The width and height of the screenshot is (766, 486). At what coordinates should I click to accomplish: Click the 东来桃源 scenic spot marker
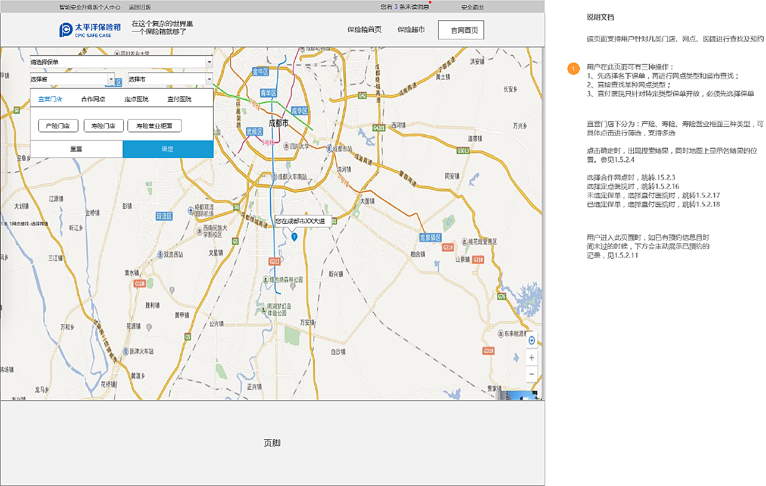[500, 333]
